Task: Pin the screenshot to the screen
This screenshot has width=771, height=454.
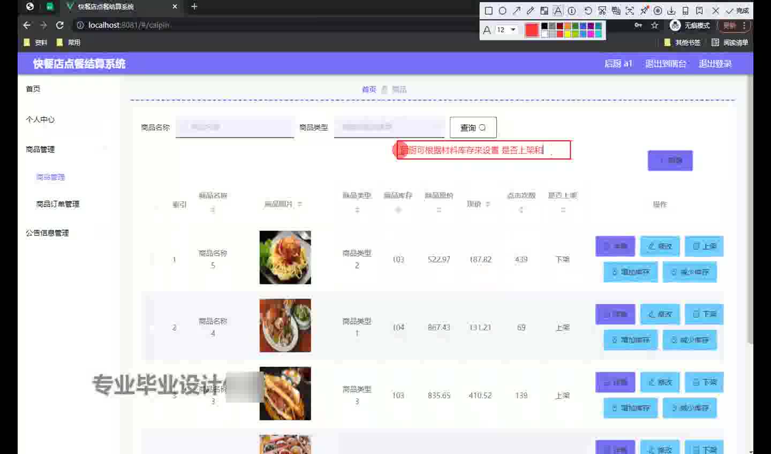Action: coord(644,11)
